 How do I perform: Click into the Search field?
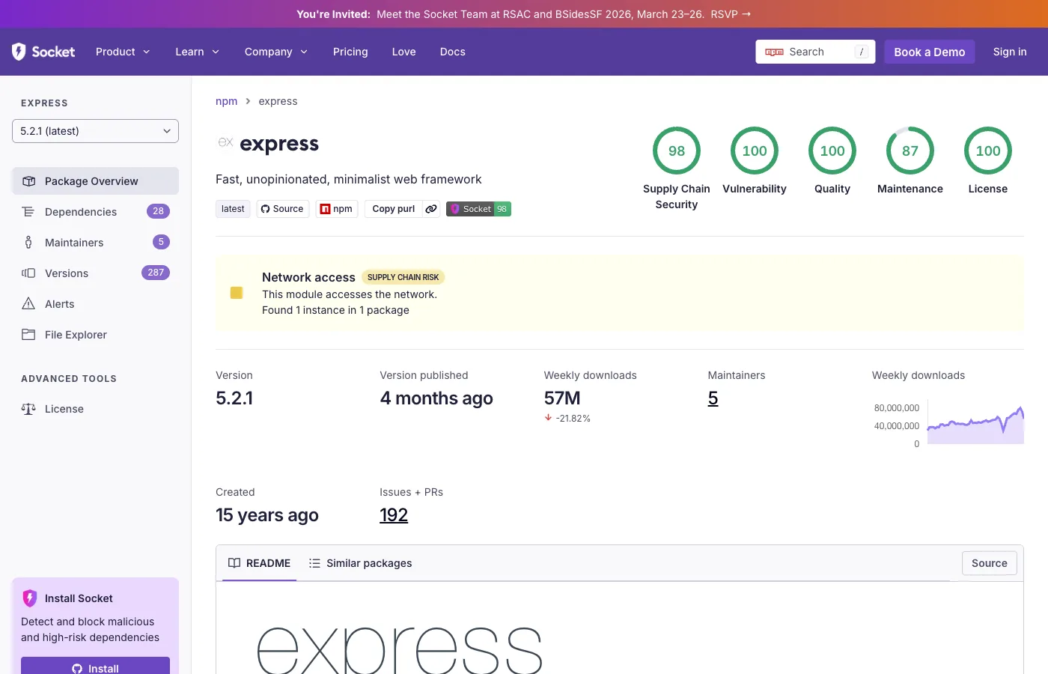(816, 52)
